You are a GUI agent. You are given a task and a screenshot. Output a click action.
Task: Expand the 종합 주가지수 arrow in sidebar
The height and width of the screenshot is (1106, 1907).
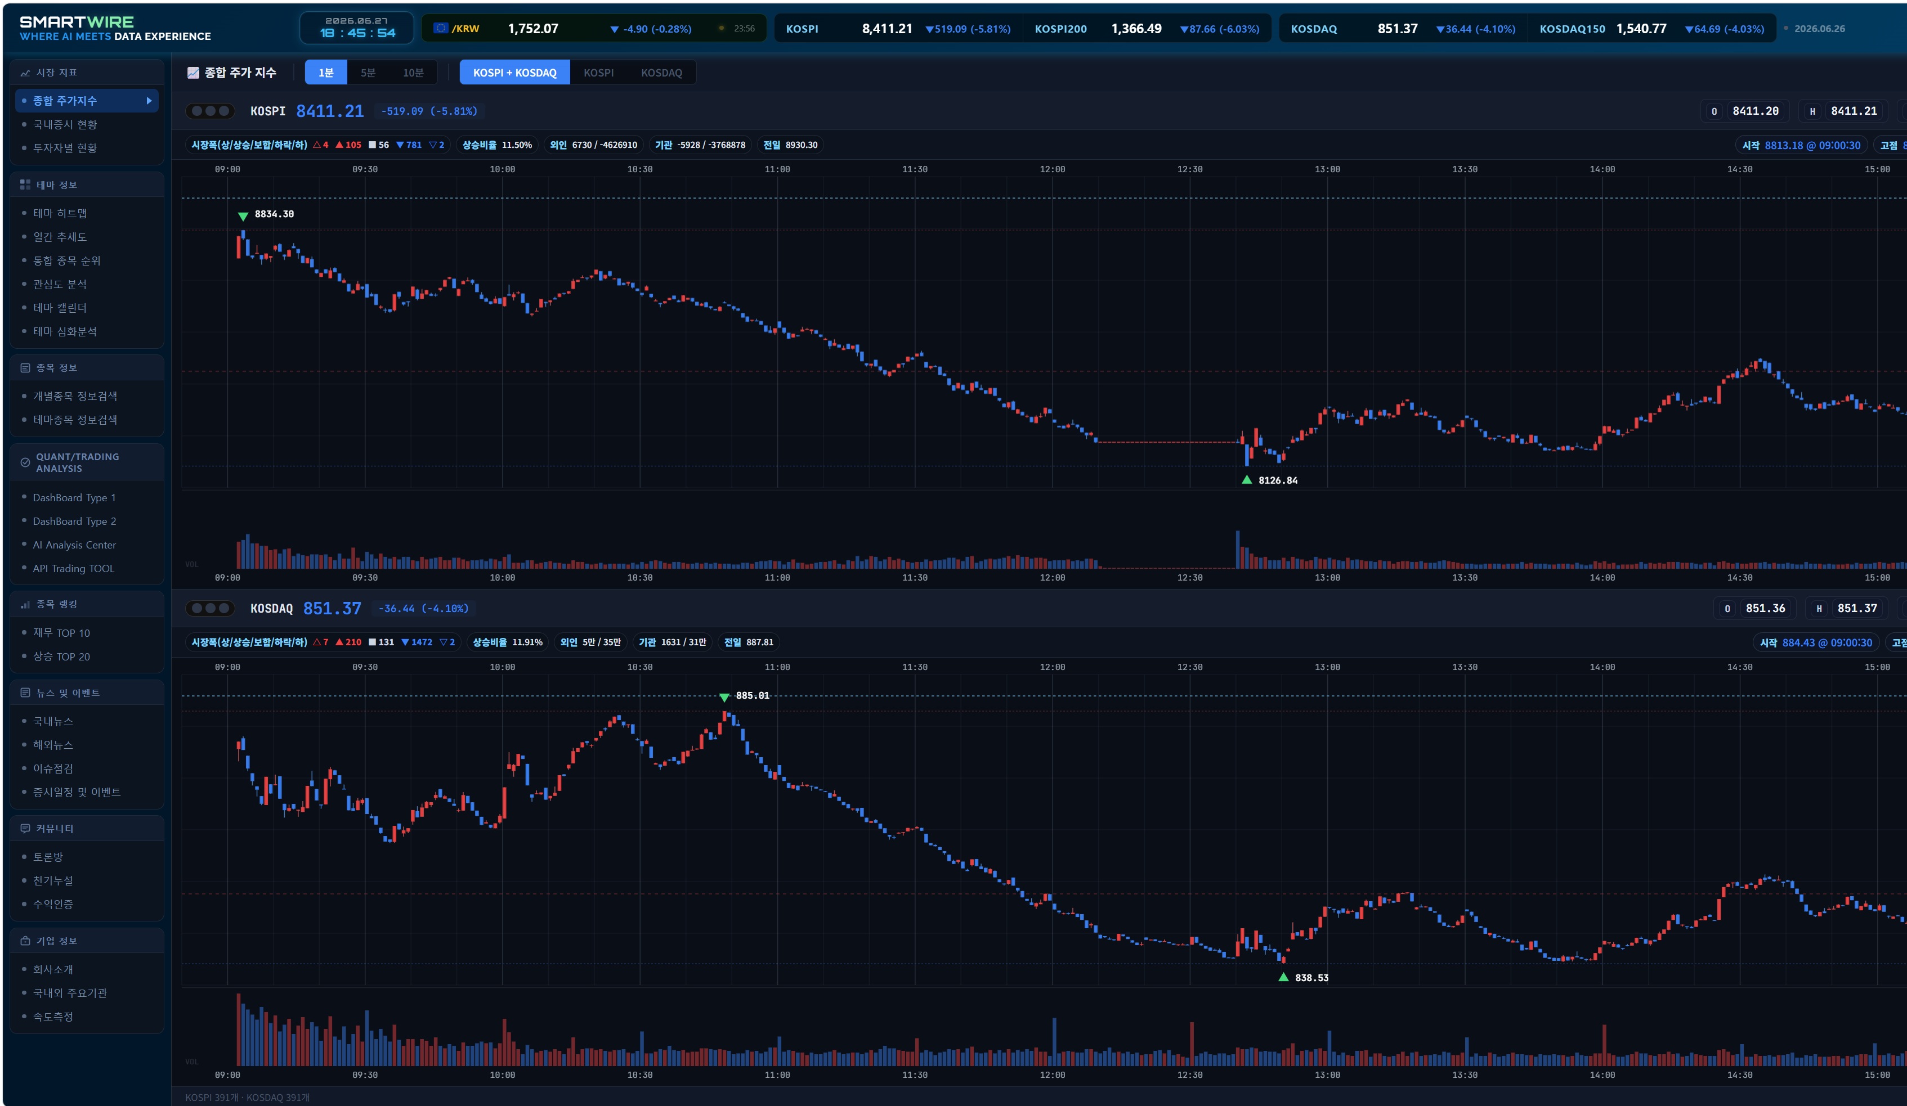tap(149, 101)
